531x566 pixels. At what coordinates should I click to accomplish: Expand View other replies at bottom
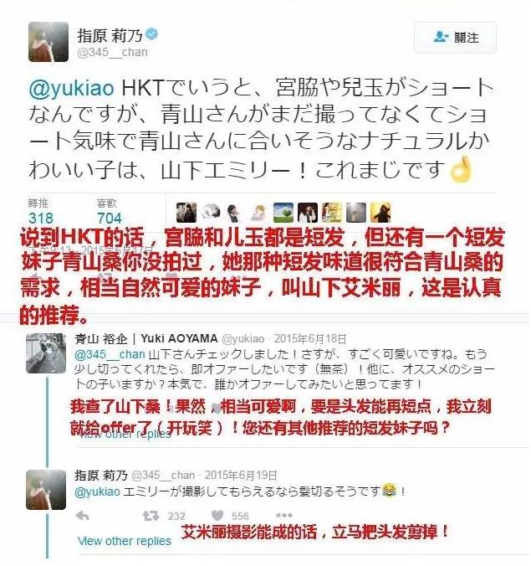[125, 541]
